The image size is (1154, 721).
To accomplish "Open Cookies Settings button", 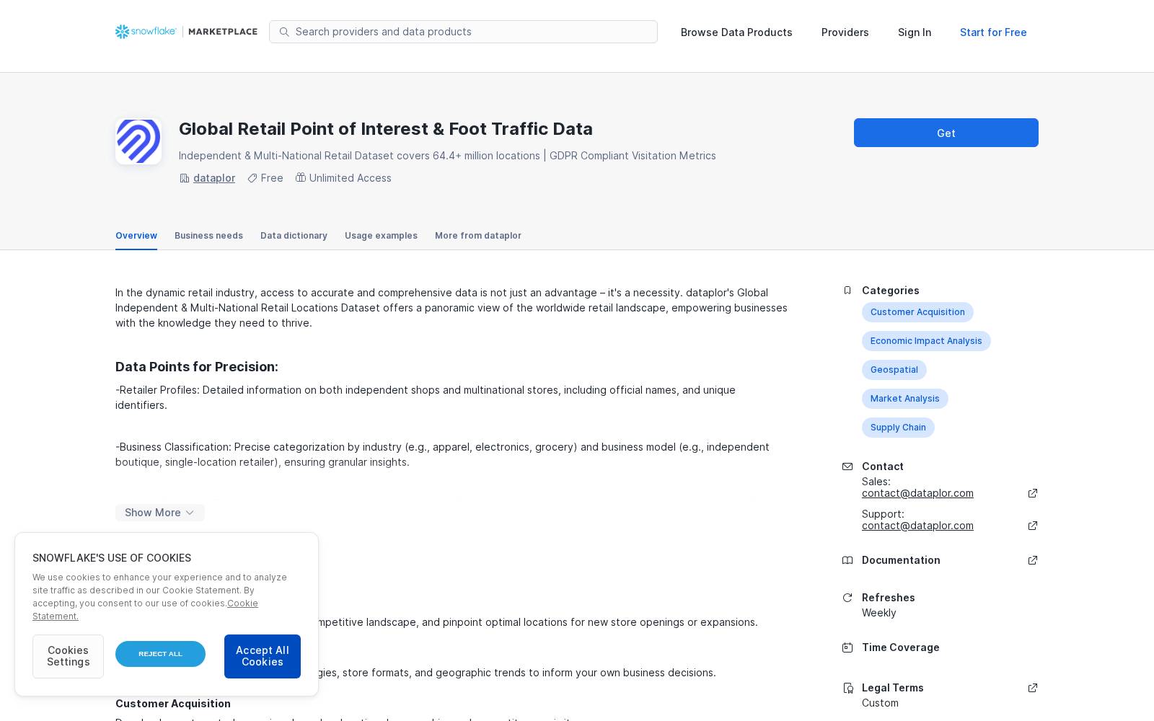I will [68, 656].
